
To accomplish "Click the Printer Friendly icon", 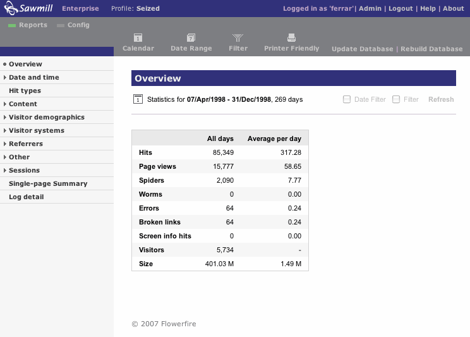I will pos(291,38).
